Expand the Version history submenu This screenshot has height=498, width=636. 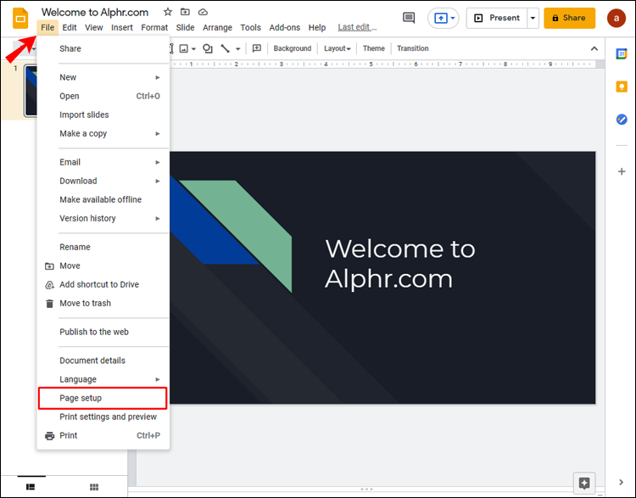(x=158, y=218)
